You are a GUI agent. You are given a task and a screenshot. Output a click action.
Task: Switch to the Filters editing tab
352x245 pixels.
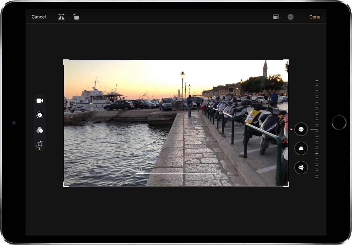39,130
